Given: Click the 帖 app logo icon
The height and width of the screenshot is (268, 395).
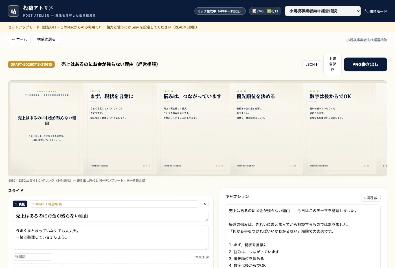Looking at the screenshot, I should click(x=14, y=11).
